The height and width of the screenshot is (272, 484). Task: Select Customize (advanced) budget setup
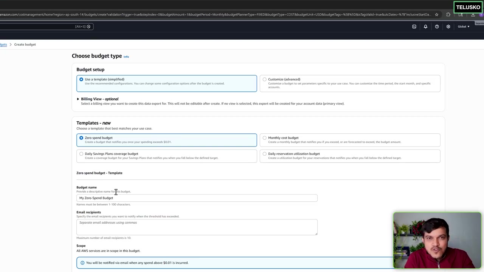click(x=350, y=83)
